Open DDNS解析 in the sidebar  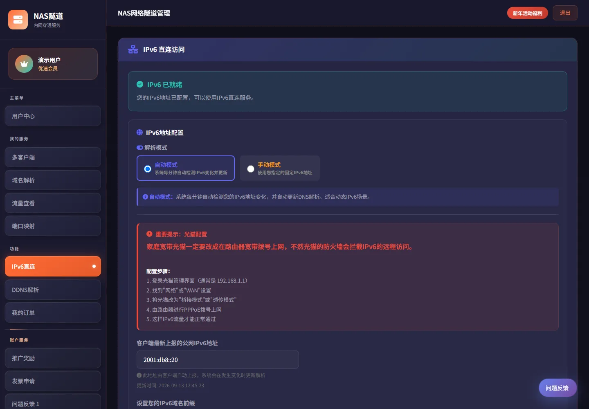coord(53,290)
